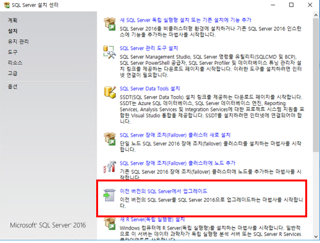Open the Failover '클러스터 새로 설치' link

pyautogui.click(x=175, y=135)
